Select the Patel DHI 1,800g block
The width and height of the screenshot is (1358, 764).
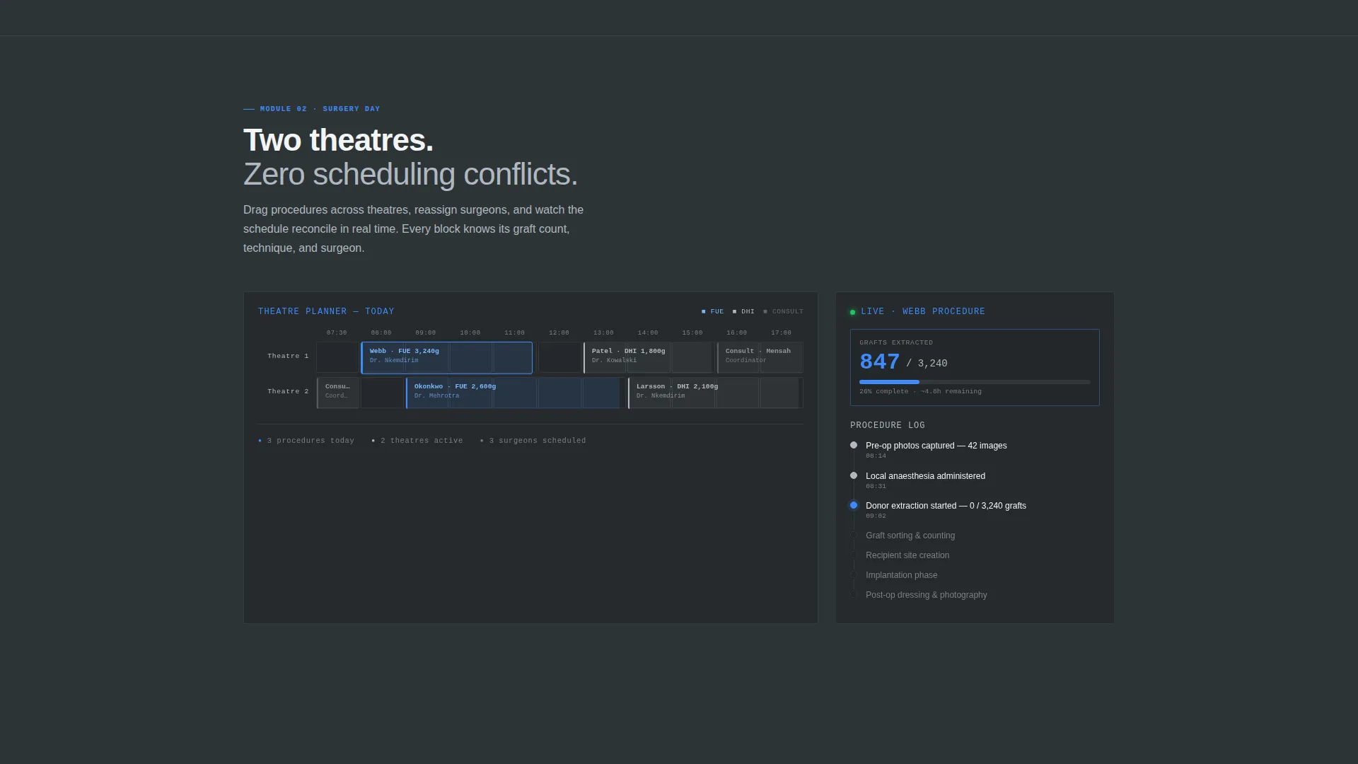tap(648, 358)
